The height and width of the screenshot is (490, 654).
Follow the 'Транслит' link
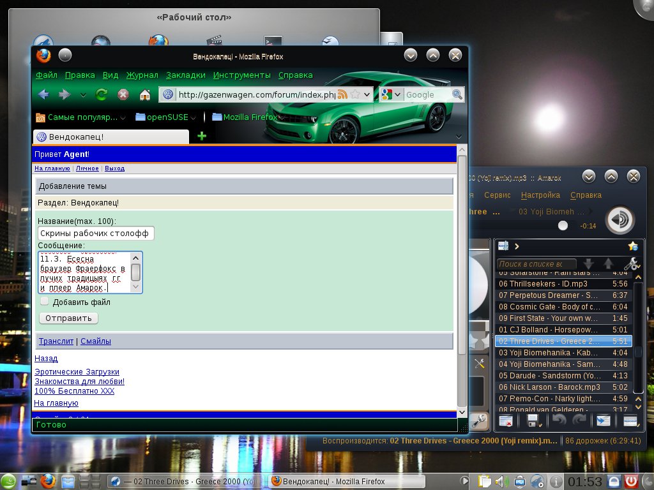[x=56, y=341]
